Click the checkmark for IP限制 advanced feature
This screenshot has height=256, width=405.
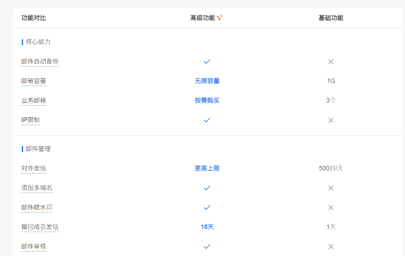pyautogui.click(x=207, y=120)
